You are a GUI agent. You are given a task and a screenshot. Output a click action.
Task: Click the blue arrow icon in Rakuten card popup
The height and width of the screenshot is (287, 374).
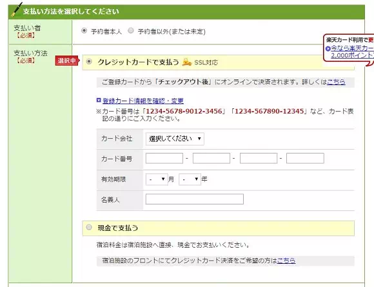pos(328,48)
